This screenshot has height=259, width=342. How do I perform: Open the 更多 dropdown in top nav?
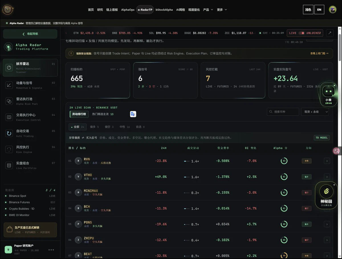point(222,10)
